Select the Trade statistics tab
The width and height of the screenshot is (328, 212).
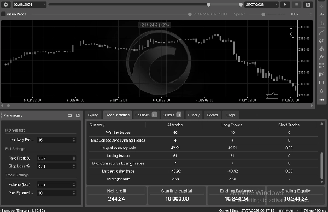[117, 115]
